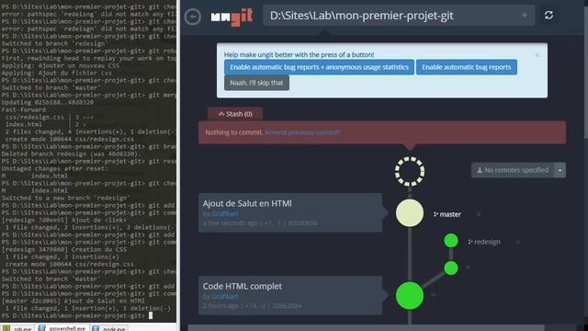Screen dimensions: 588x331
Task: Click the master branch label
Action: pos(447,214)
